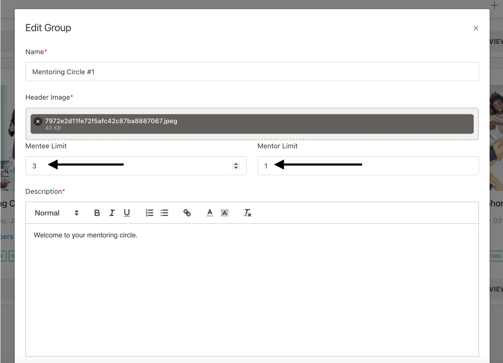Screen dimensions: 503x363
Task: Increase Mentee Limit with the up arrow
Action: click(x=236, y=164)
